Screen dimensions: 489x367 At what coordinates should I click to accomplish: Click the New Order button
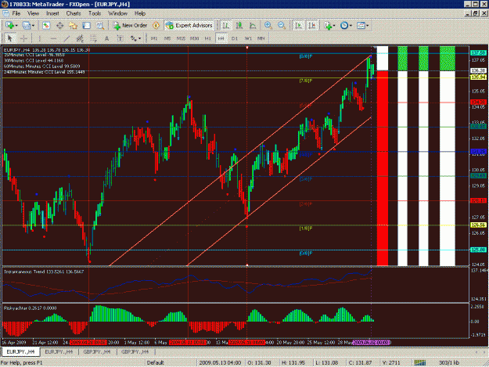(x=130, y=26)
